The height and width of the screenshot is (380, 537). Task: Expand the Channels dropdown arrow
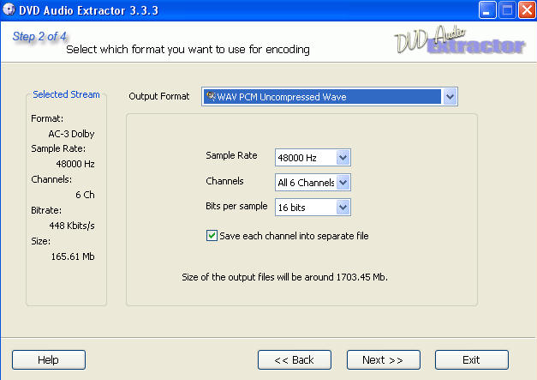pyautogui.click(x=343, y=183)
